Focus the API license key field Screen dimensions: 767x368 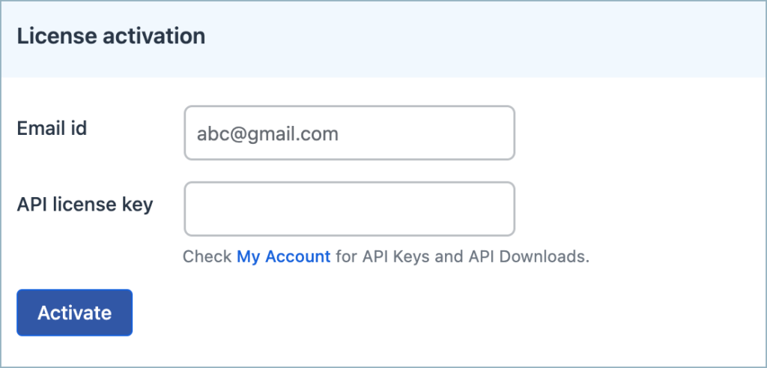pos(349,209)
